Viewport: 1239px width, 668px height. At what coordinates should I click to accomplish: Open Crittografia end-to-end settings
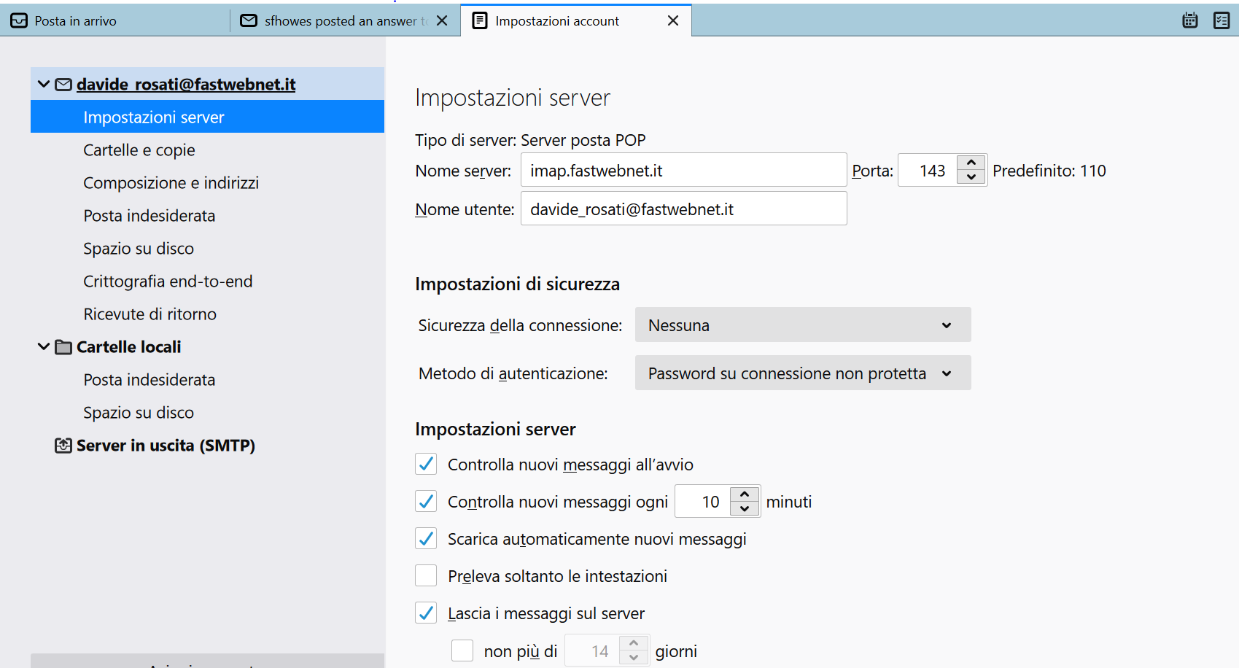pos(168,281)
